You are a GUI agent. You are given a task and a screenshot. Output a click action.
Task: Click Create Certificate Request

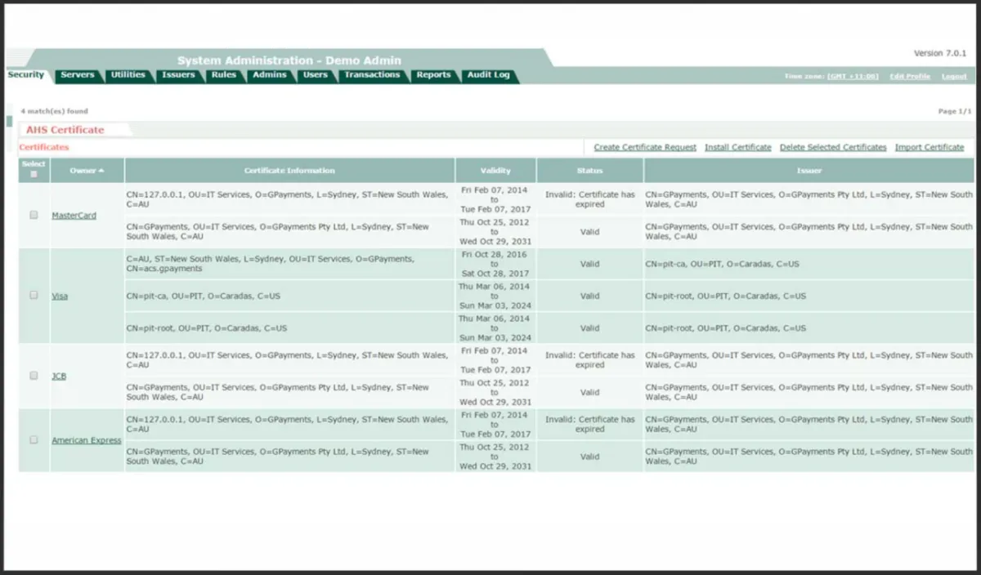coord(645,148)
